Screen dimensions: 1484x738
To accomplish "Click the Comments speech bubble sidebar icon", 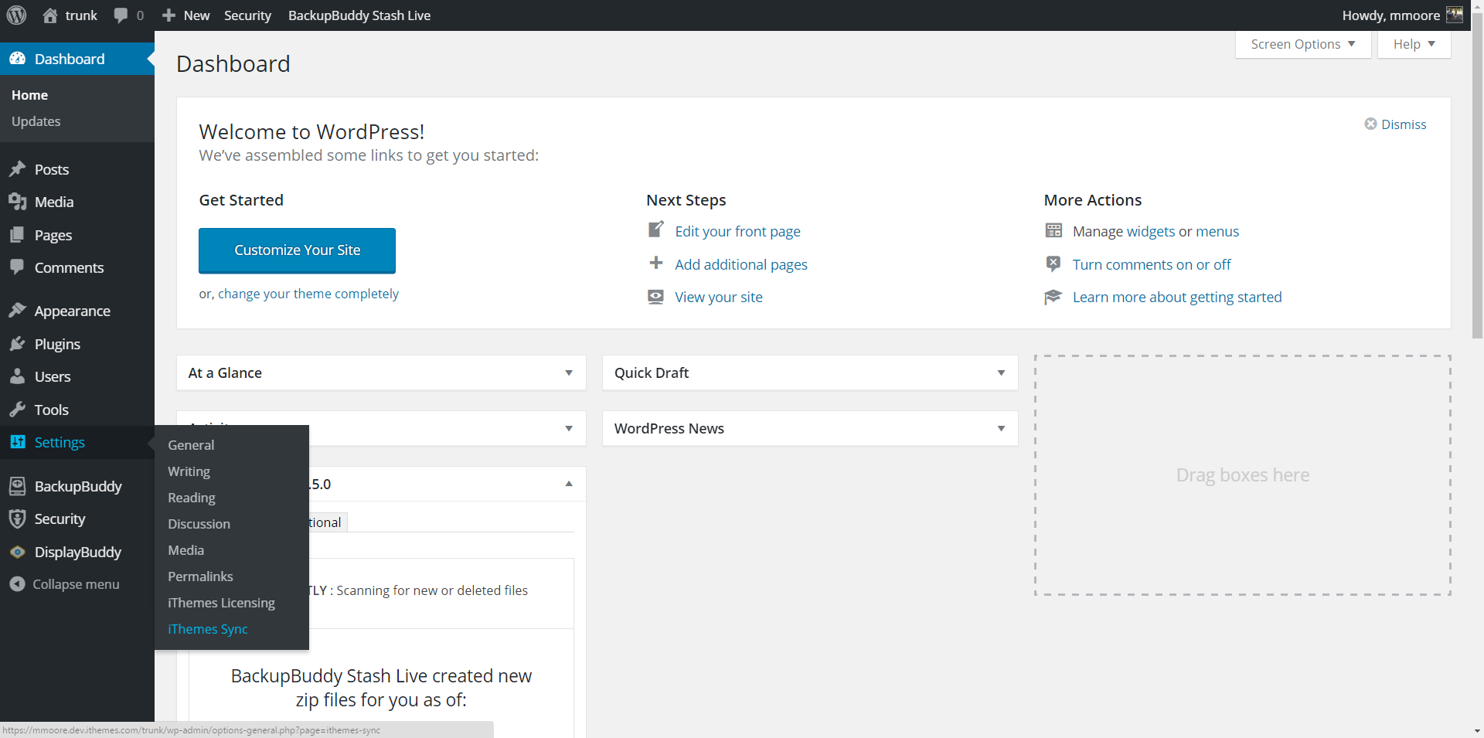I will (17, 267).
